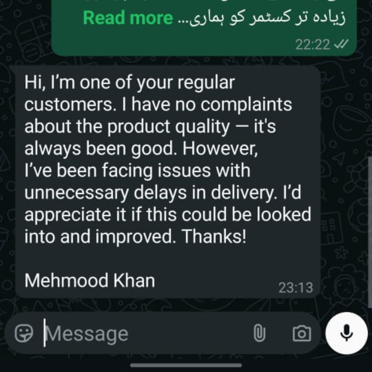Select the received message from Mehmood Khan

[168, 182]
